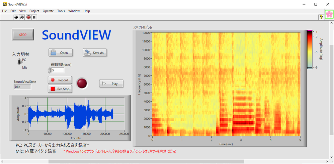Screen dimensions: 334x164
Task: Click the pink flower VI icon
Action: pos(329,14)
